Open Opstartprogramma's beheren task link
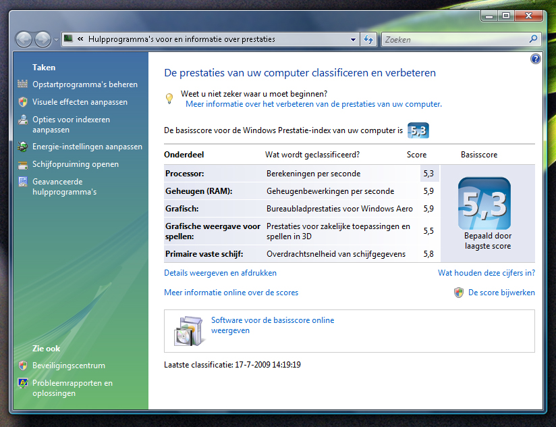The image size is (556, 427). tap(85, 84)
